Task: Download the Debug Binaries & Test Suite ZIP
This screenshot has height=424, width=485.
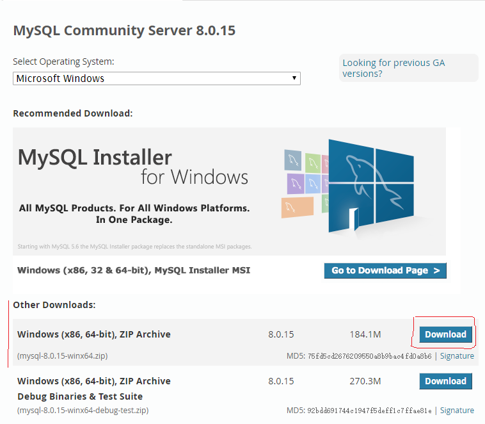Action: [445, 381]
